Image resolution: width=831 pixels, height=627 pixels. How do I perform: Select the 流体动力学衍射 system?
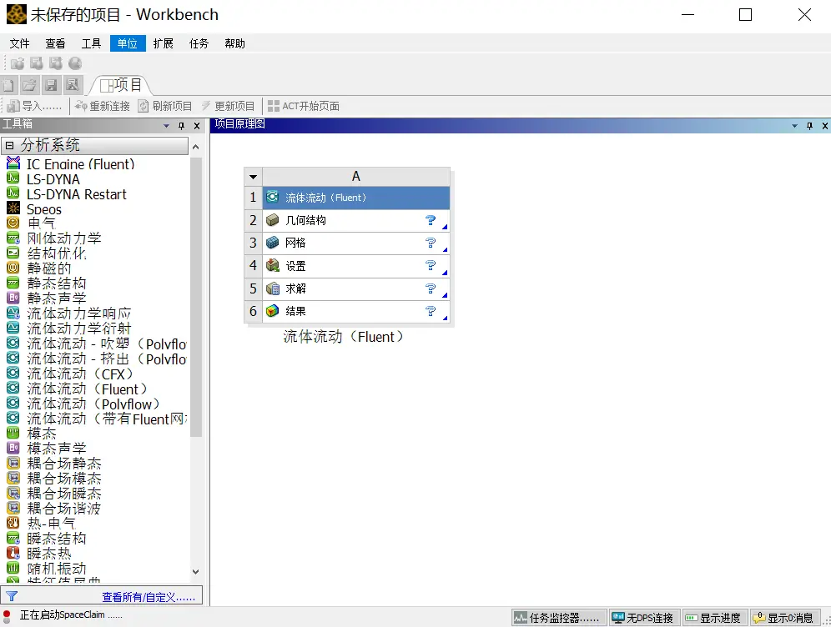point(78,329)
